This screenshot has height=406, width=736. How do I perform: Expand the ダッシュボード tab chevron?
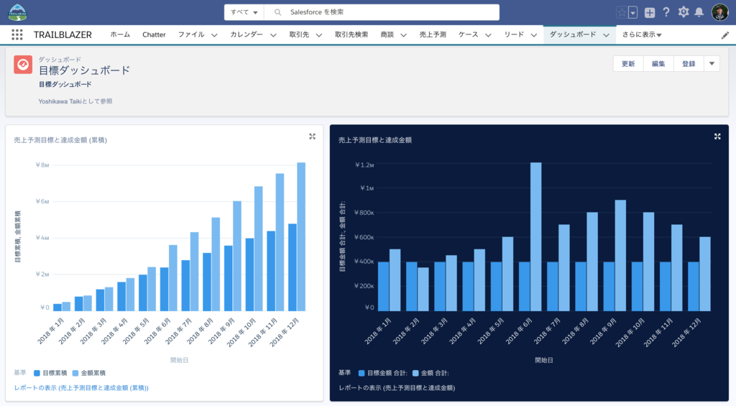(x=606, y=35)
